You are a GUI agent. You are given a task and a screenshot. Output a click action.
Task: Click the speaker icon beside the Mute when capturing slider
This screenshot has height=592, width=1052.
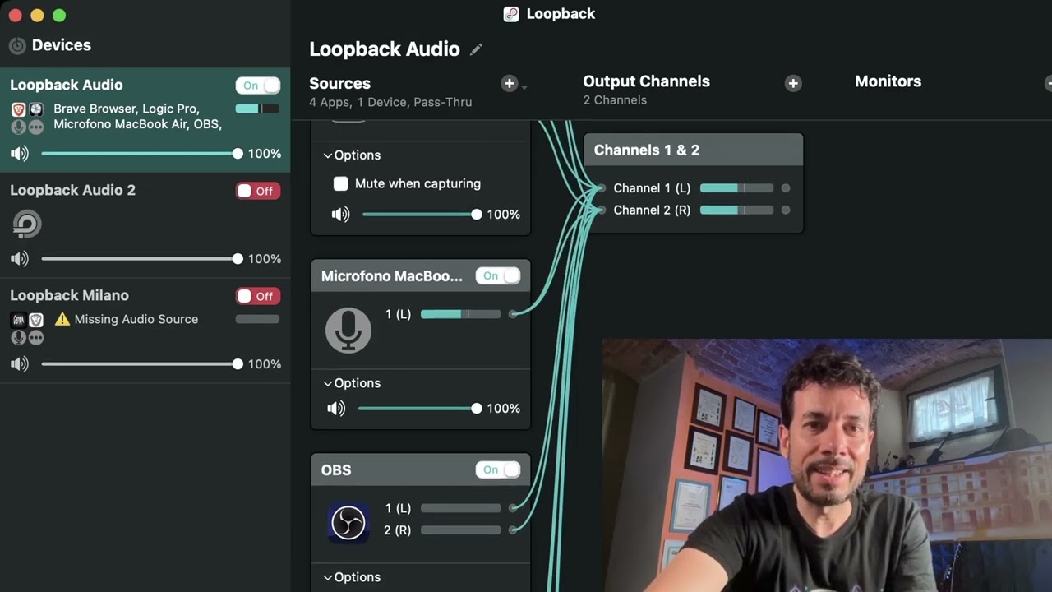pos(340,215)
